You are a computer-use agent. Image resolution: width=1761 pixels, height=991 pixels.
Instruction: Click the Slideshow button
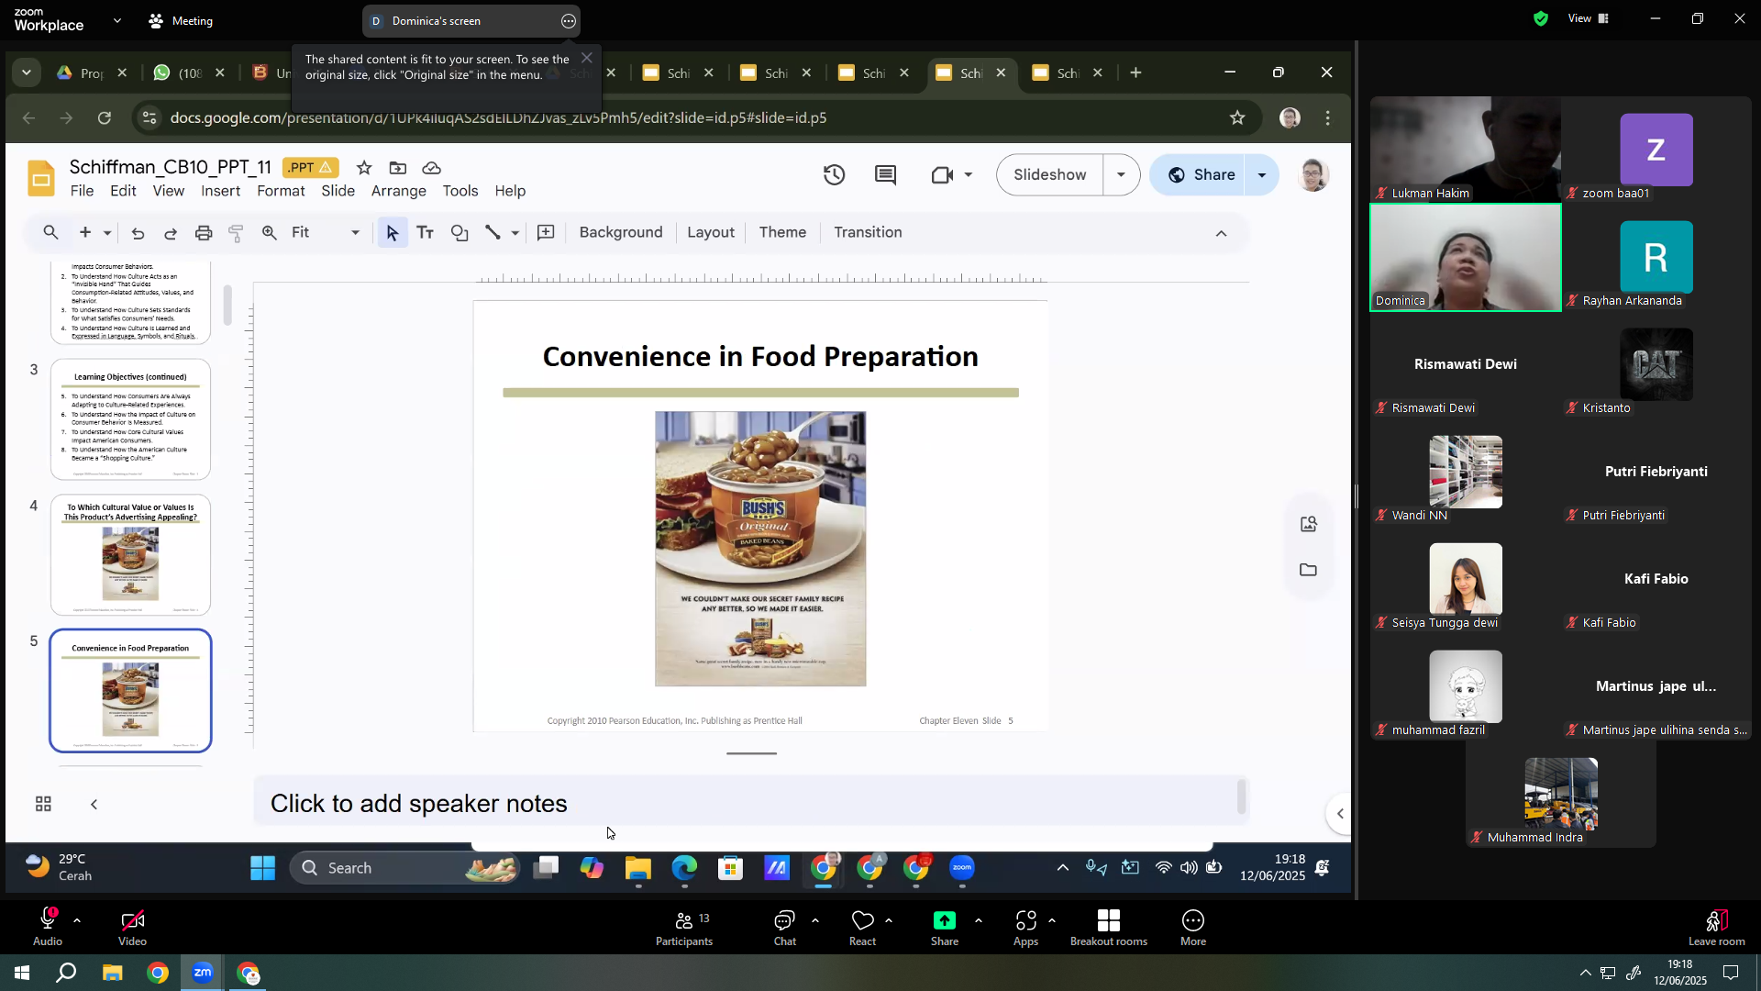click(x=1050, y=175)
